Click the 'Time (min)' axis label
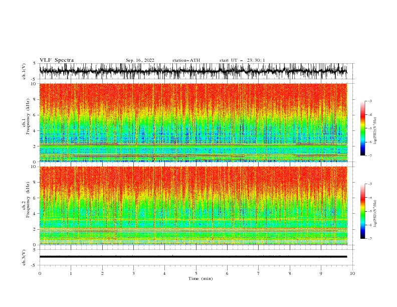 (x=201, y=278)
